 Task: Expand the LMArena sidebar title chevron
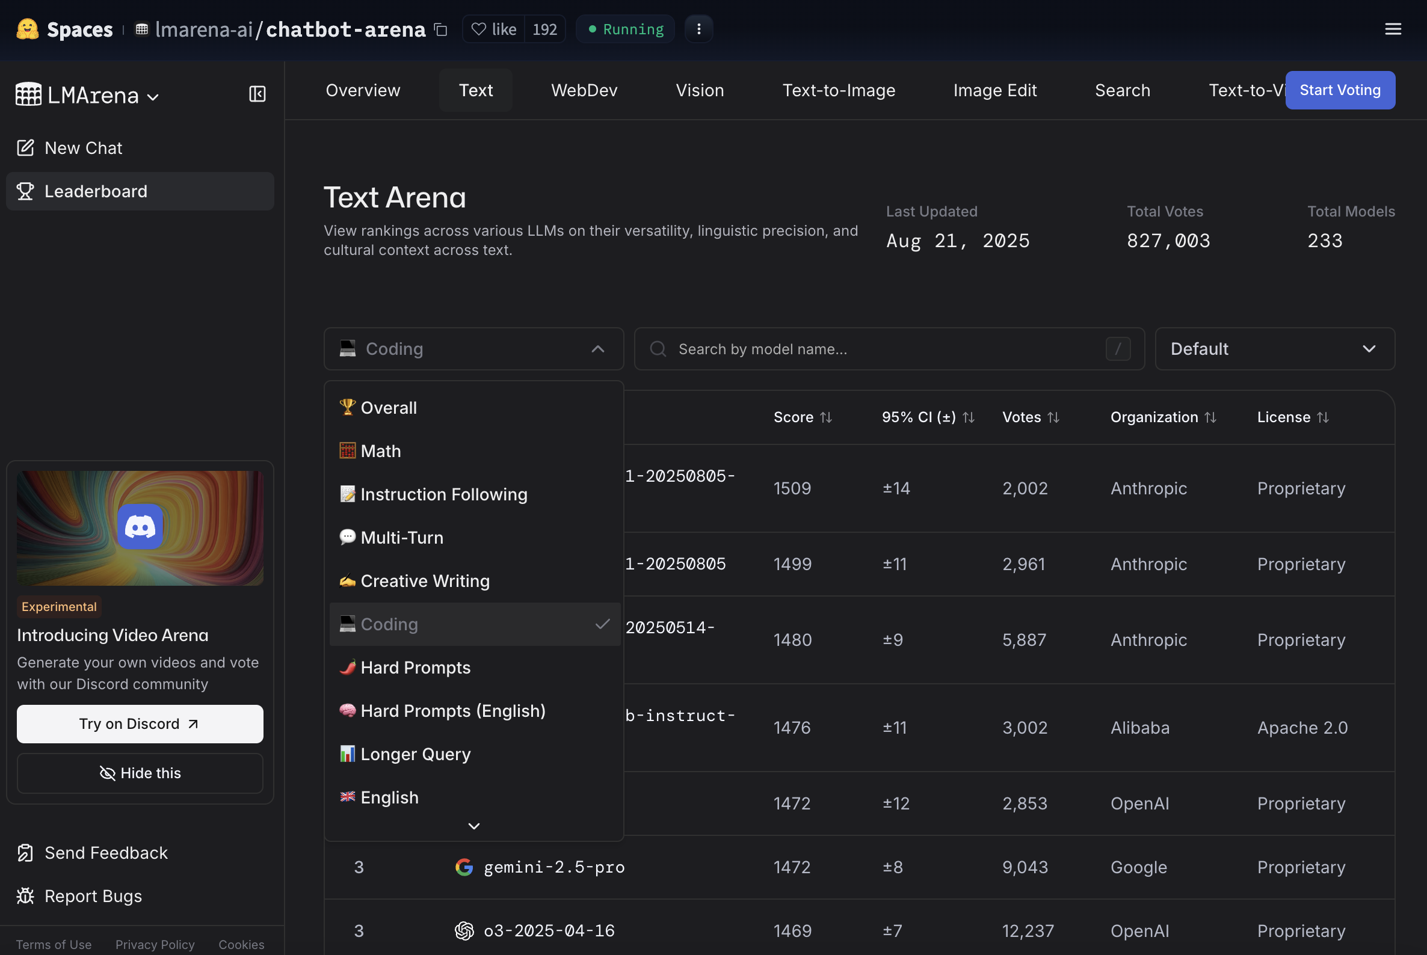click(153, 97)
